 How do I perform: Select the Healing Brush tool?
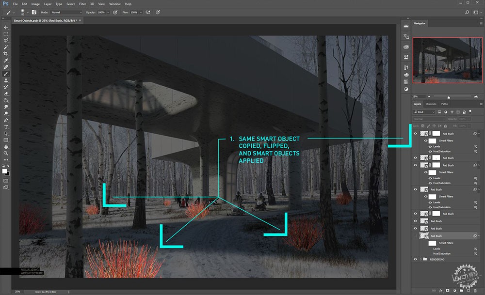coord(5,67)
